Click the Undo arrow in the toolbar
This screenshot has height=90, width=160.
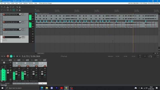tap(13, 7)
